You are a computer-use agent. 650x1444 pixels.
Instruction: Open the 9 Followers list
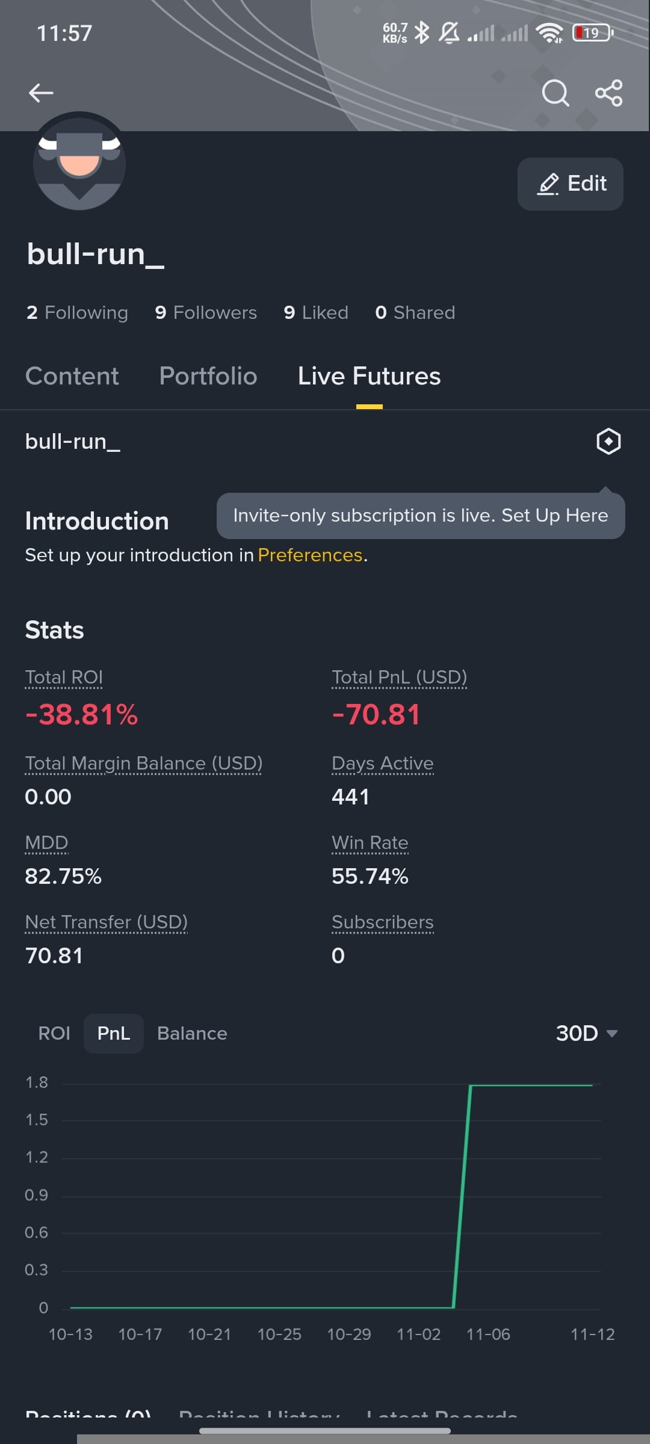pyautogui.click(x=206, y=312)
